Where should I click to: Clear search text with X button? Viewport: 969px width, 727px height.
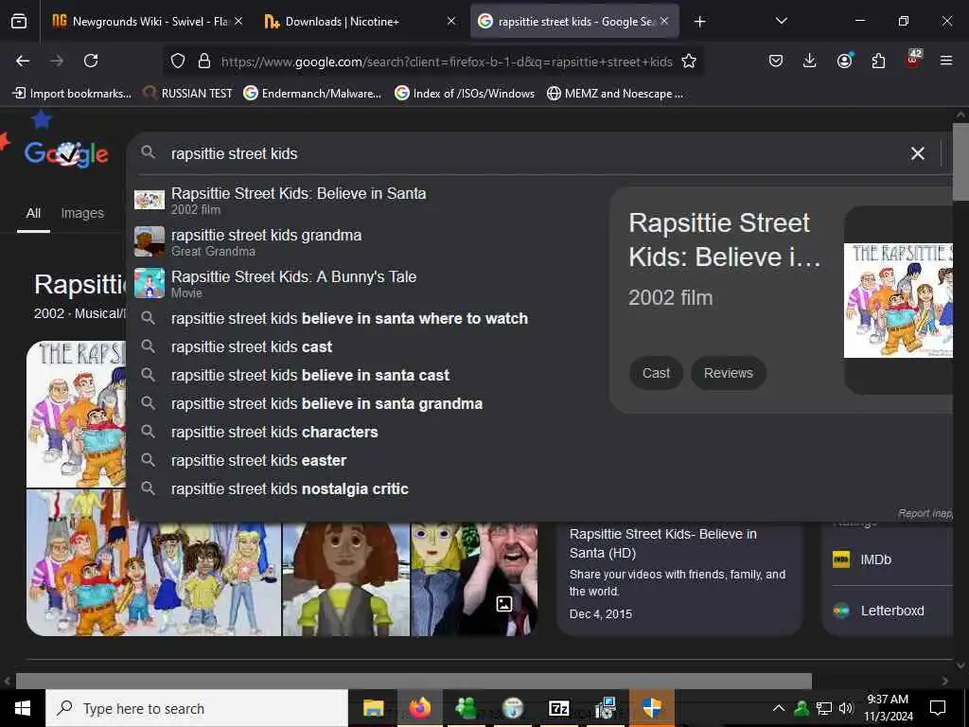coord(918,153)
